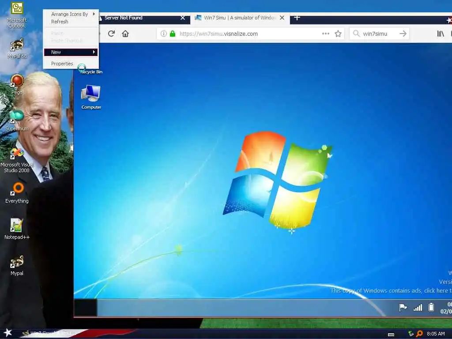This screenshot has height=339, width=452.
Task: Open the Microsoft Outlook desktop icon
Action: click(x=17, y=15)
